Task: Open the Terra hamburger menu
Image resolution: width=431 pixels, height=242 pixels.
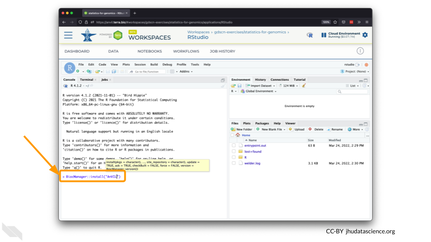Action: tap(68, 35)
